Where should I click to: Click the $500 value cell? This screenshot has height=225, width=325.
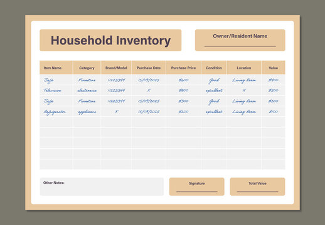[x=274, y=91]
